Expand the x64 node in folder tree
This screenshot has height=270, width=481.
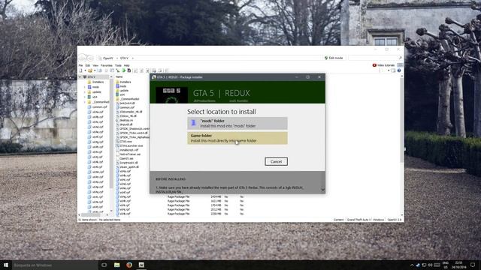(85, 97)
